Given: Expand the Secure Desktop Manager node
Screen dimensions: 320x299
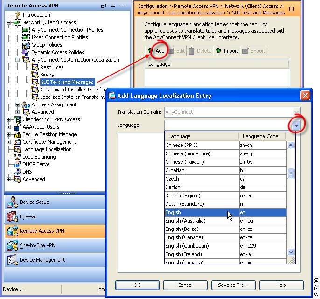Looking at the screenshot, I should 8,134.
